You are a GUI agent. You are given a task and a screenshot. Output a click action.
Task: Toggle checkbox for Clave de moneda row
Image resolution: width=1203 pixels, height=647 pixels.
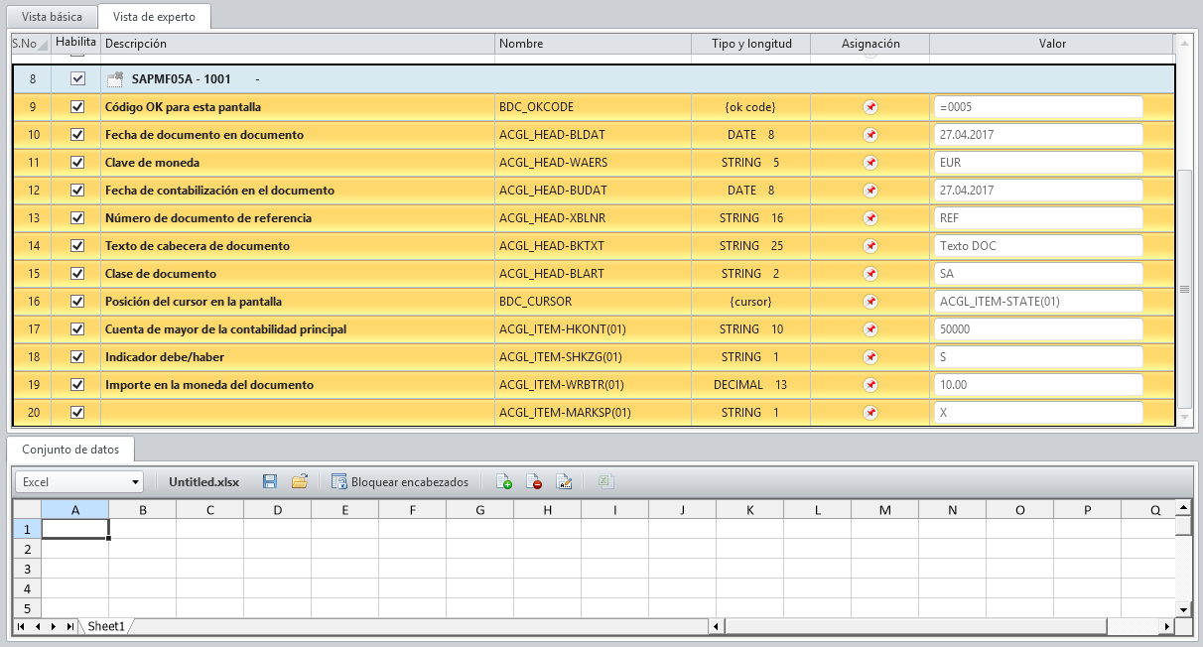77,162
